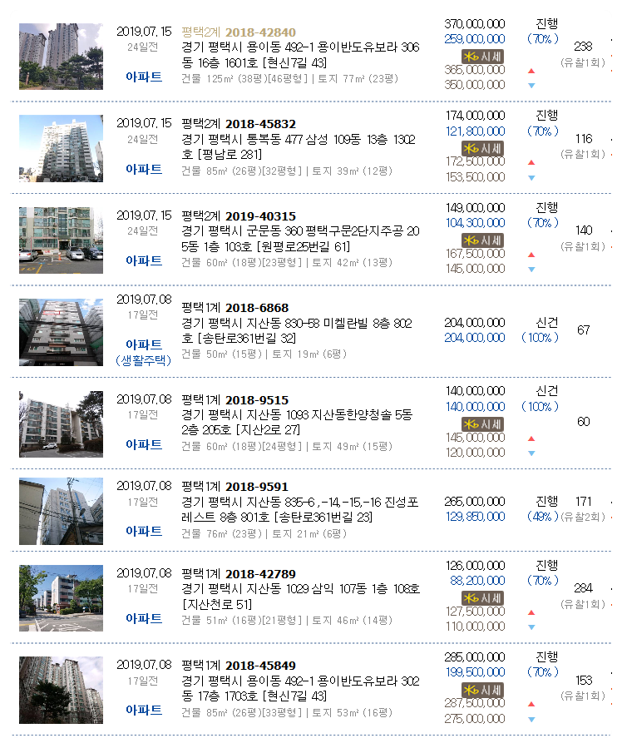Viewport: 622px width, 748px height.
Task: Click blue down arrow beside 120,000,000
Action: (531, 453)
